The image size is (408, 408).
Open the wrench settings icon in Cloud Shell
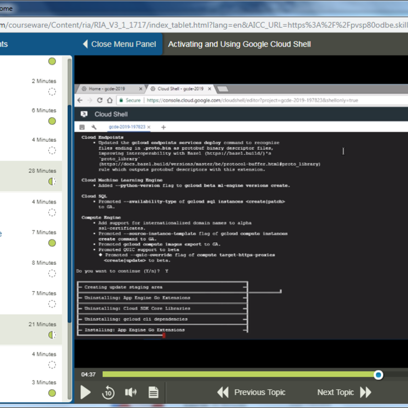point(94,127)
